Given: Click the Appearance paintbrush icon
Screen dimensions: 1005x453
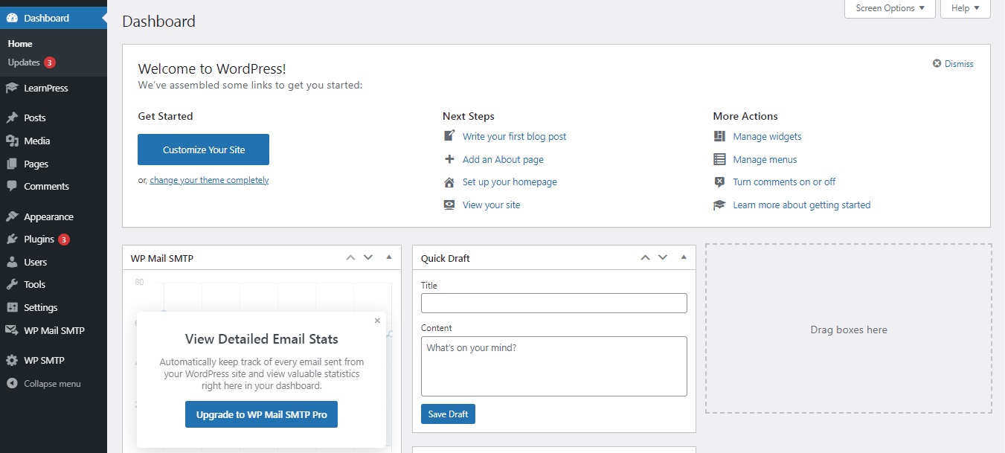Looking at the screenshot, I should [12, 216].
